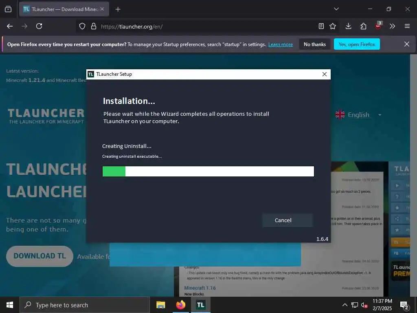This screenshot has height=313, width=417.
Task: Click the site security padlock icon
Action: point(93,26)
